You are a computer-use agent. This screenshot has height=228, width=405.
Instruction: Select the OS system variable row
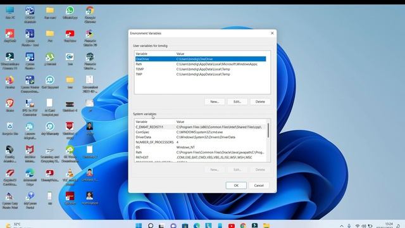(x=201, y=147)
